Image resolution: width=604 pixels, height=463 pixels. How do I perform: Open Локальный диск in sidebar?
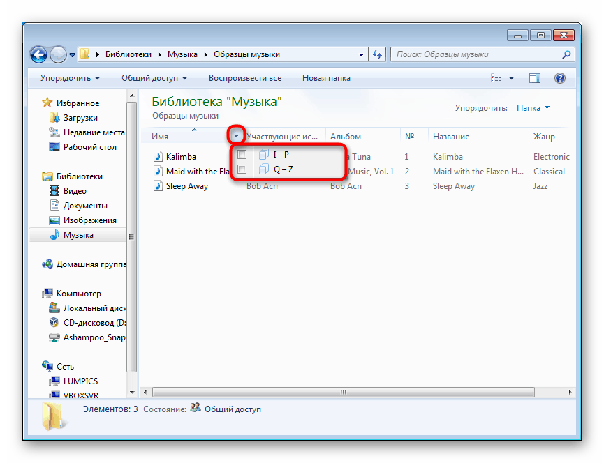pyautogui.click(x=94, y=308)
